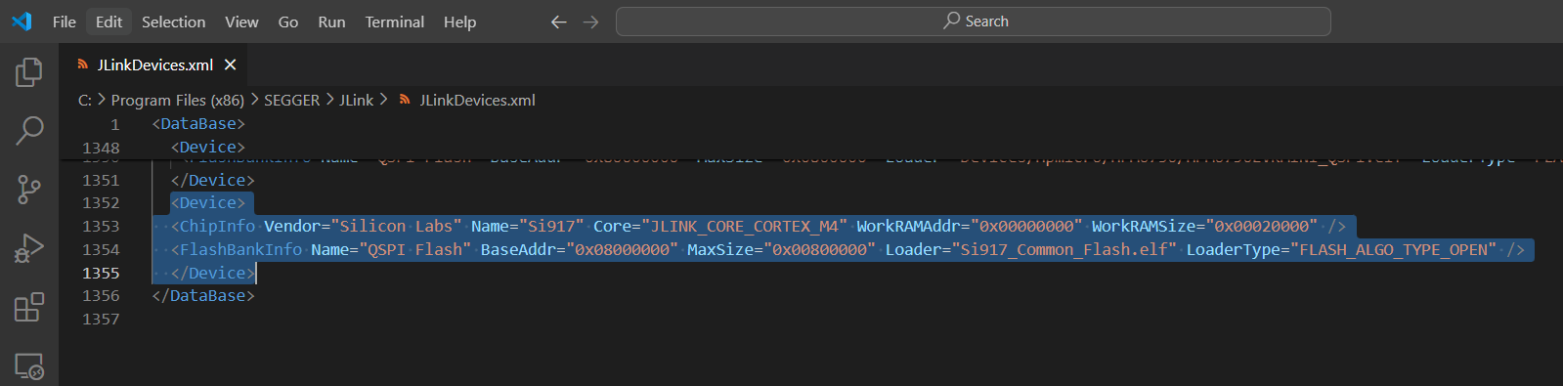The width and height of the screenshot is (1563, 386).
Task: Open the Extensions view
Action: pos(29,307)
